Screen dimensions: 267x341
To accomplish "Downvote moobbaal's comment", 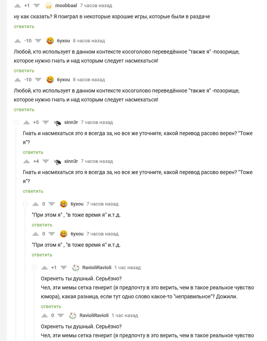I will click(36, 6).
